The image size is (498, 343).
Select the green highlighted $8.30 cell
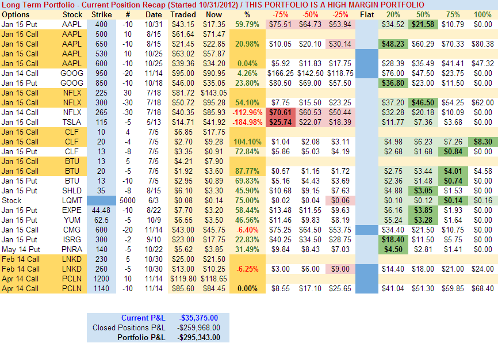pyautogui.click(x=482, y=142)
